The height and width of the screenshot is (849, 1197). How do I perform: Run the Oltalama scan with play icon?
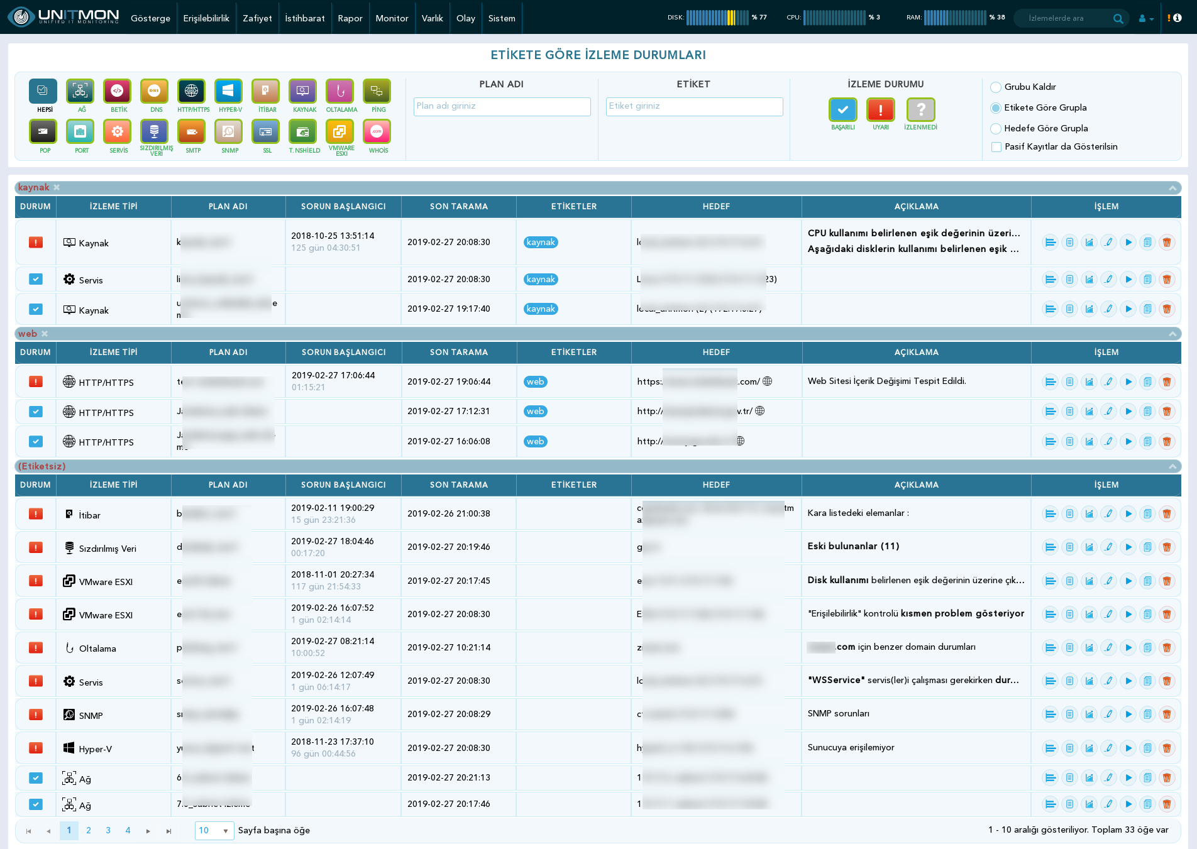click(x=1128, y=648)
